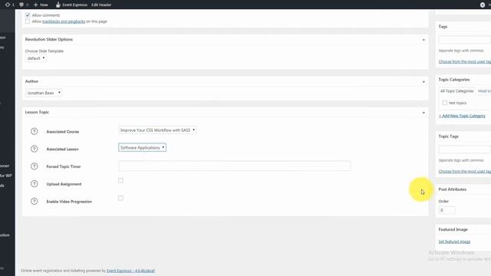Collapse the Lesson Topic panel
Image resolution: width=491 pixels, height=276 pixels.
click(423, 113)
